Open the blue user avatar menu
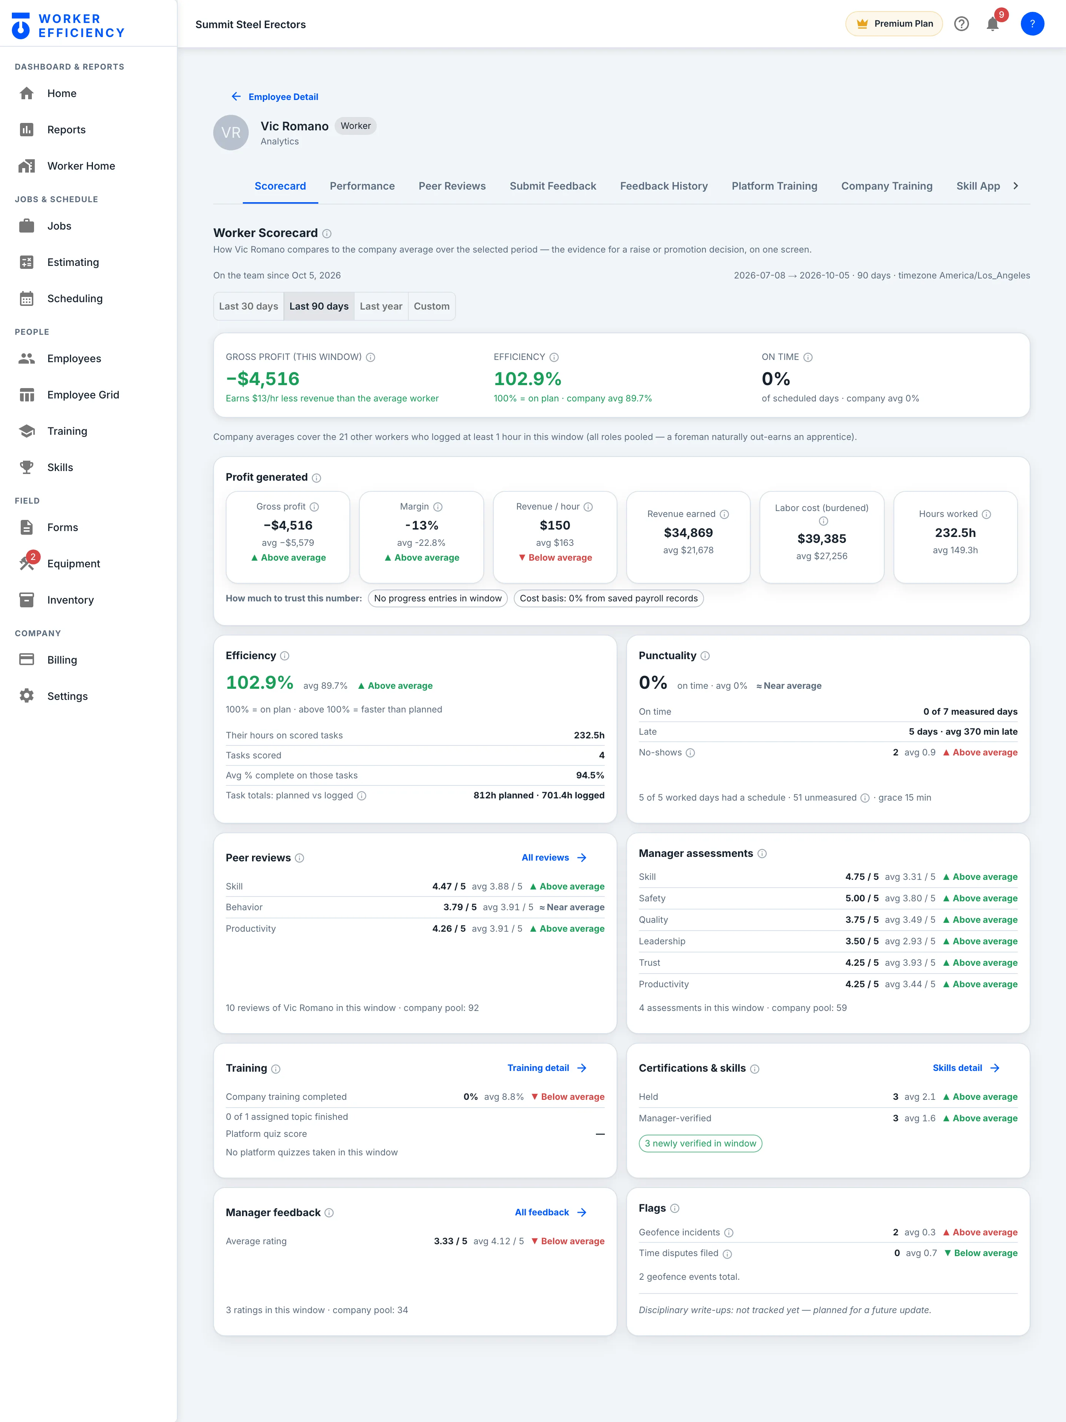The height and width of the screenshot is (1422, 1066). [1032, 24]
